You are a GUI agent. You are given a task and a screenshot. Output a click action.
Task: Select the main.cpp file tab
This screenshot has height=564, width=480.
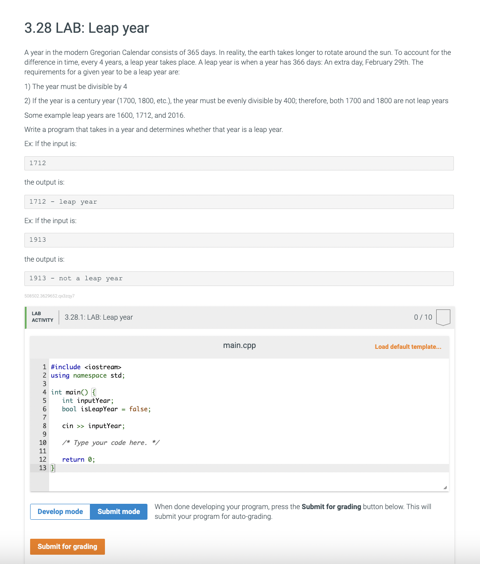pos(240,345)
